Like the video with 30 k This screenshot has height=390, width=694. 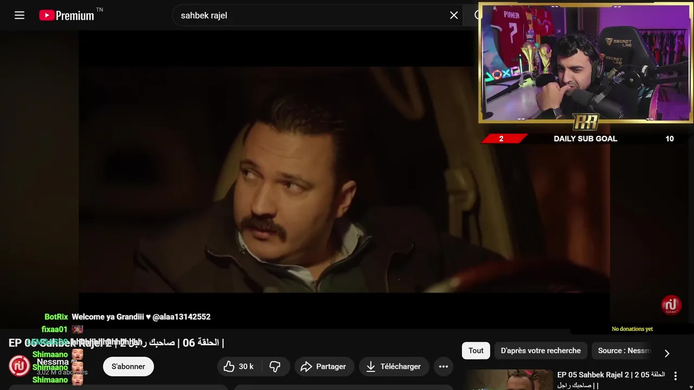pyautogui.click(x=239, y=367)
